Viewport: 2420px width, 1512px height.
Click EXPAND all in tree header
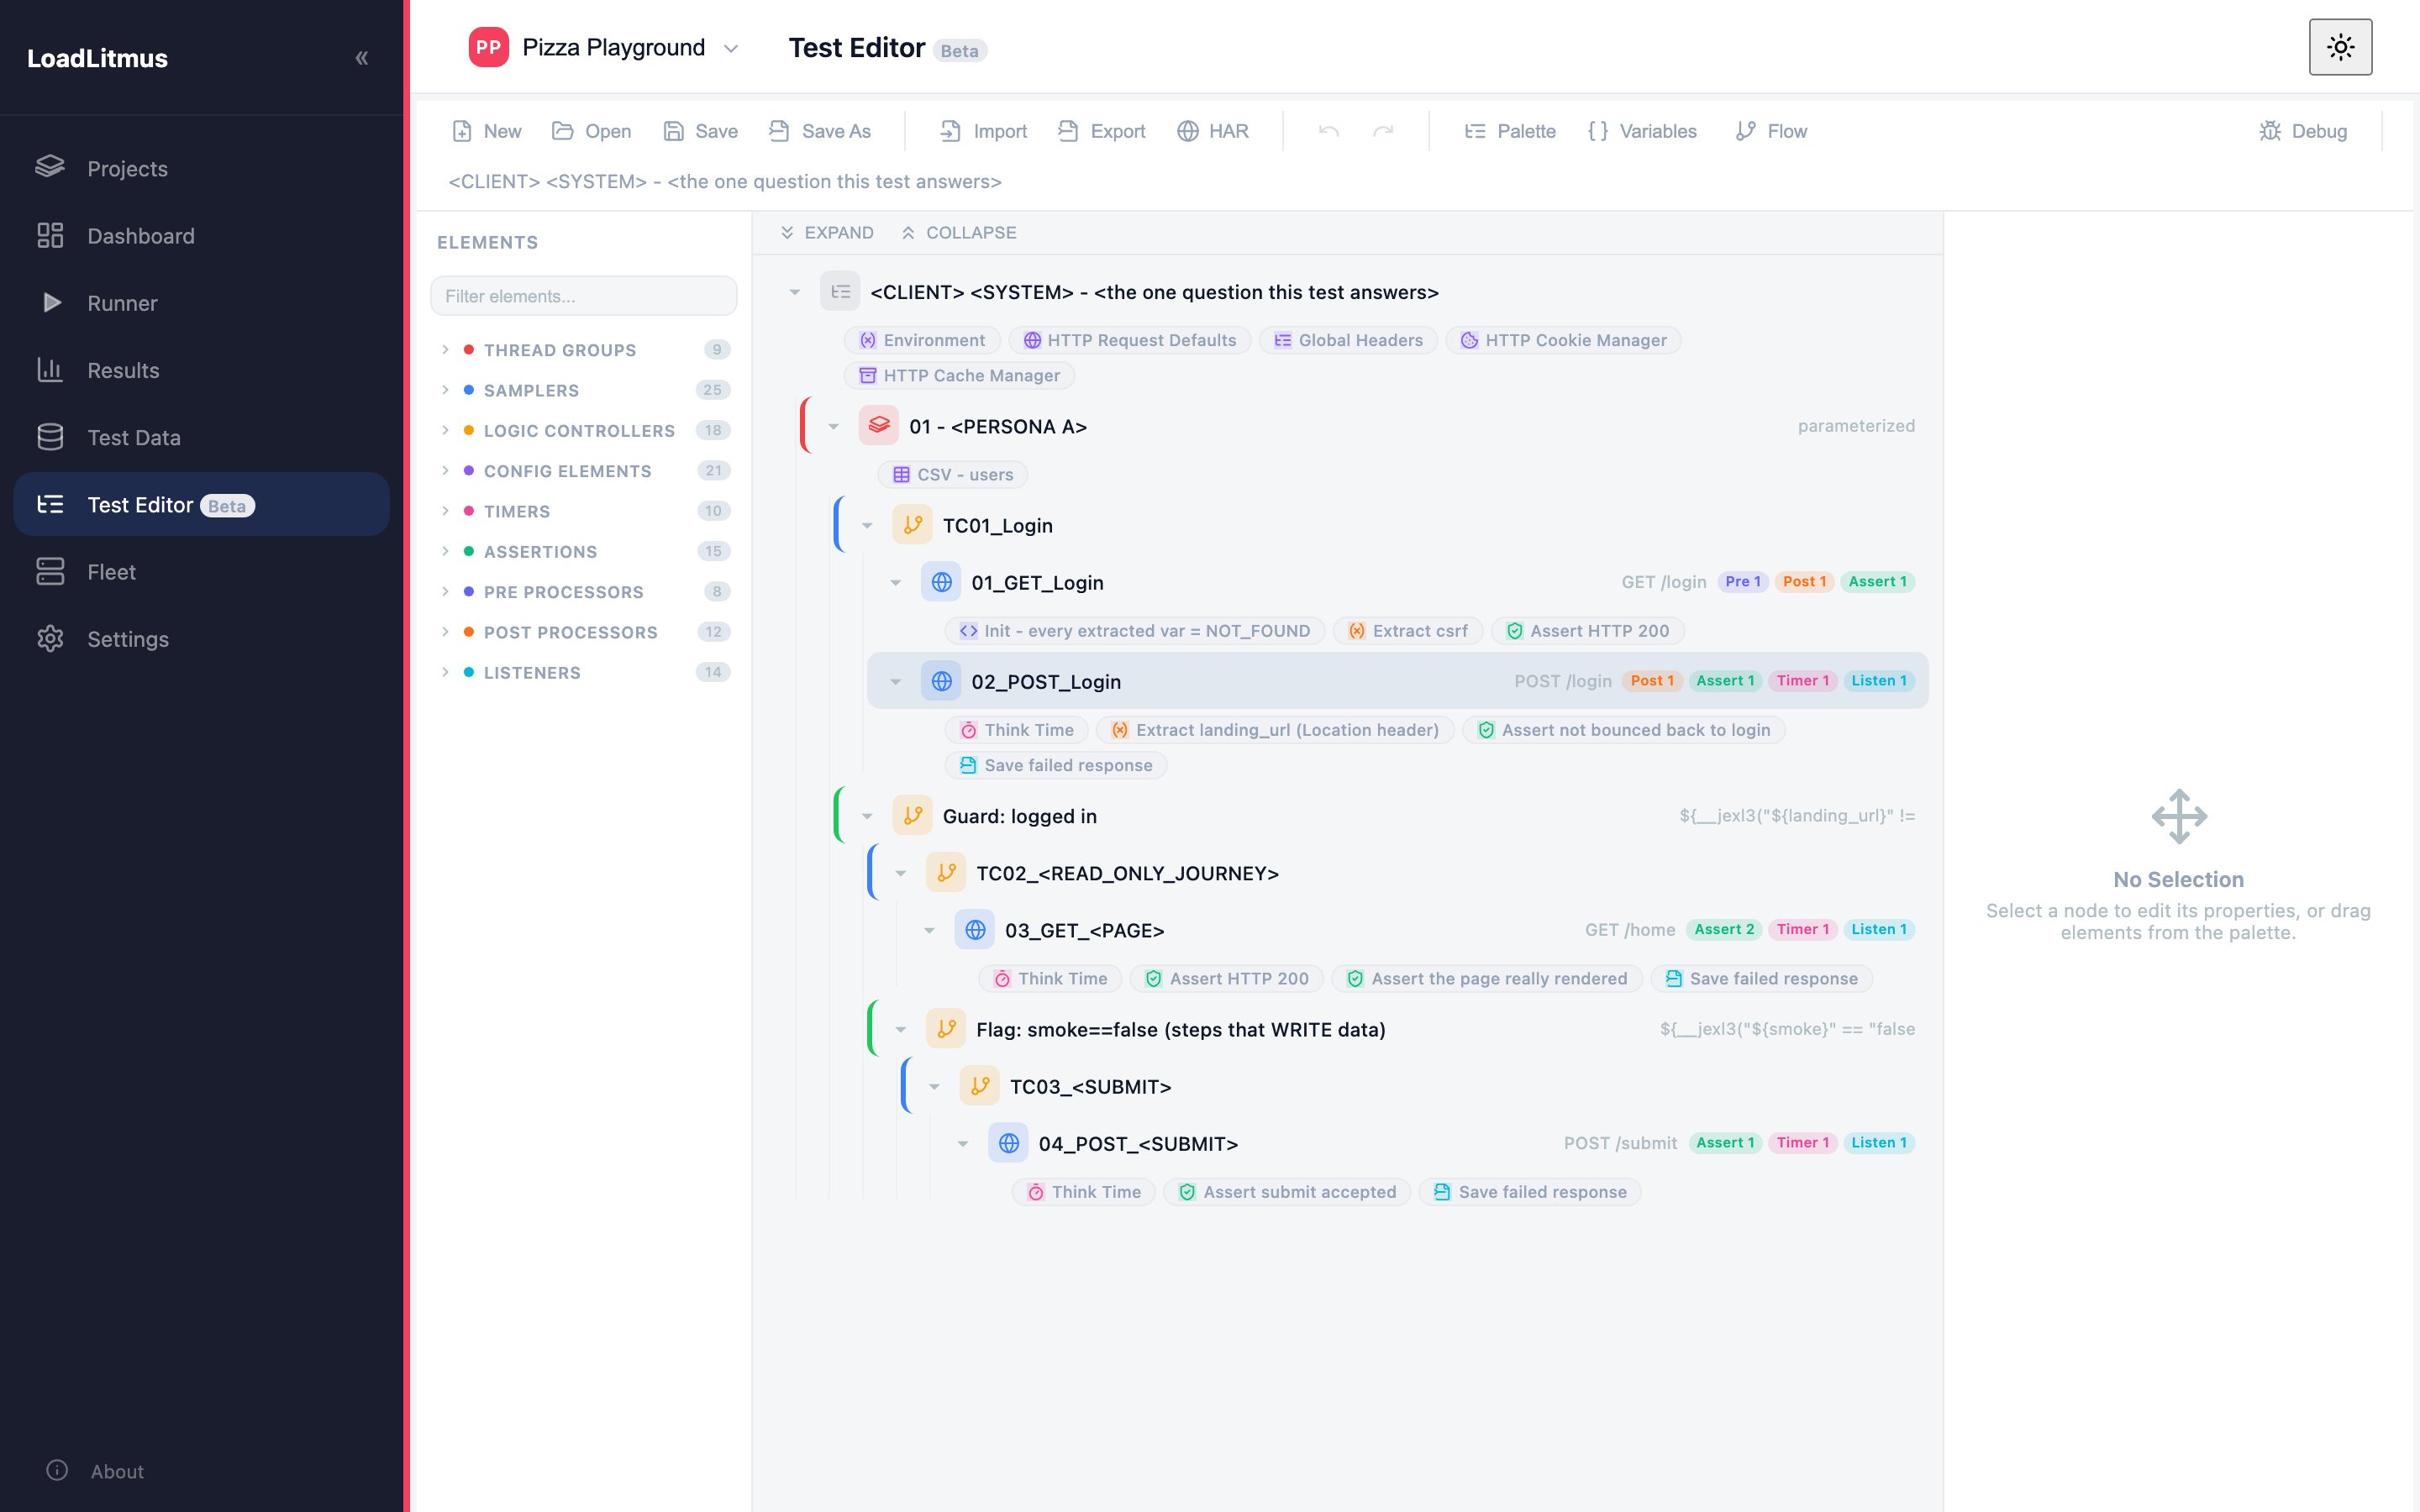pyautogui.click(x=826, y=232)
